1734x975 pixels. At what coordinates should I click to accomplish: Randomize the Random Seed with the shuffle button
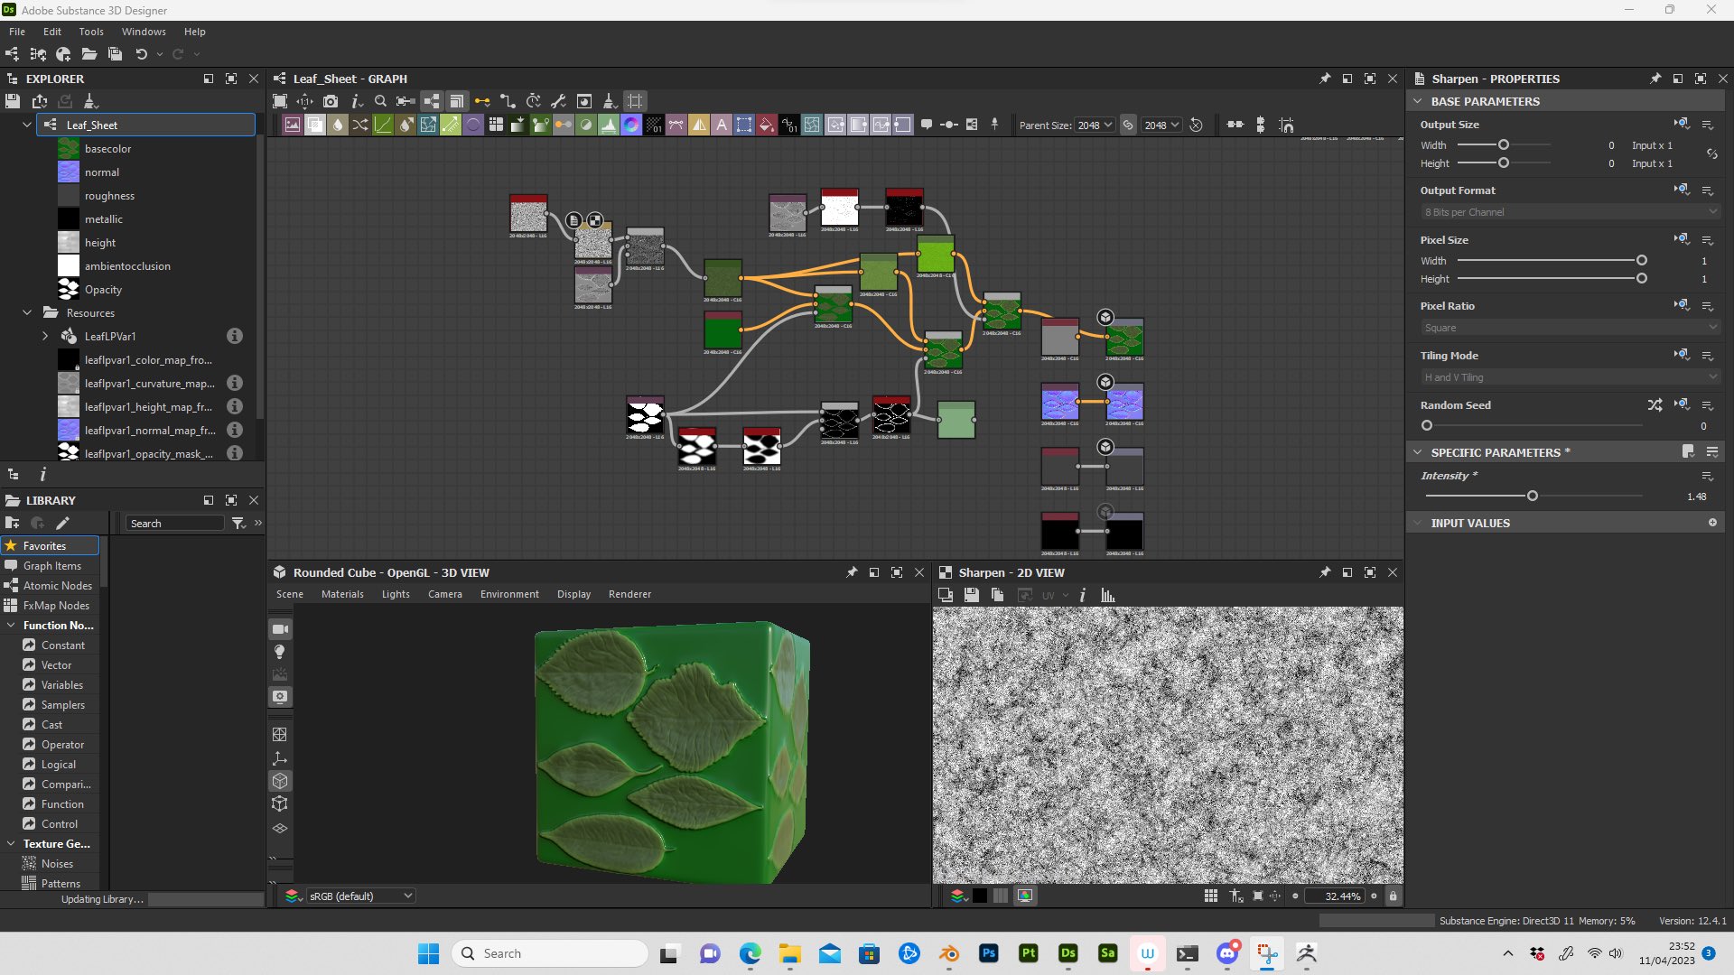[x=1655, y=404]
